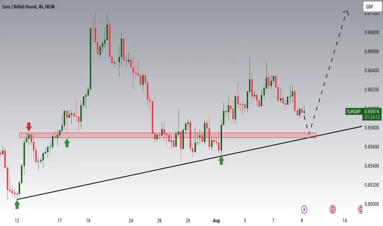Image resolution: width=383 pixels, height=226 pixels.
Task: Click the 0.86800 price axis label
Action: pos(372,32)
